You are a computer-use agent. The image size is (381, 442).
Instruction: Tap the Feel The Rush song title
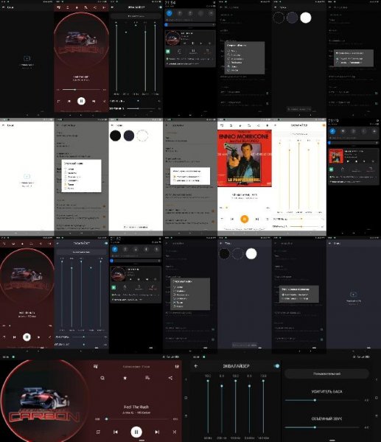point(136,407)
